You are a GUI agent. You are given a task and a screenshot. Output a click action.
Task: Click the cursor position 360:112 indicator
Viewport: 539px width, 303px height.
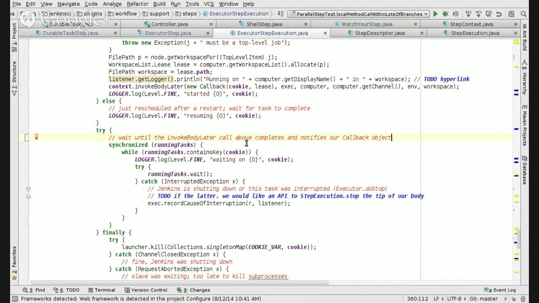(x=417, y=299)
